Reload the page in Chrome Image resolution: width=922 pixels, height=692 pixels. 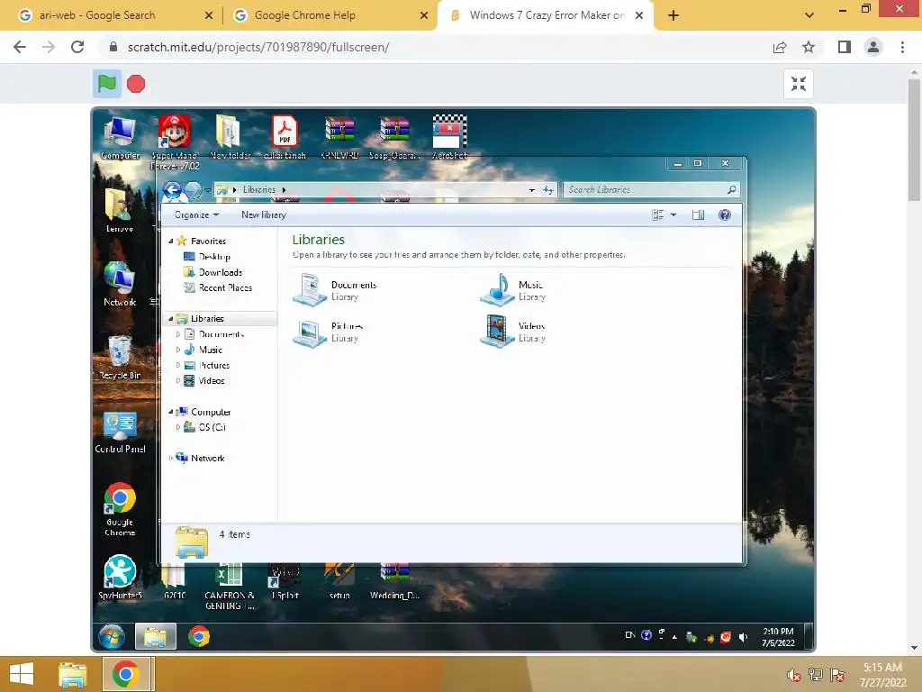point(77,47)
